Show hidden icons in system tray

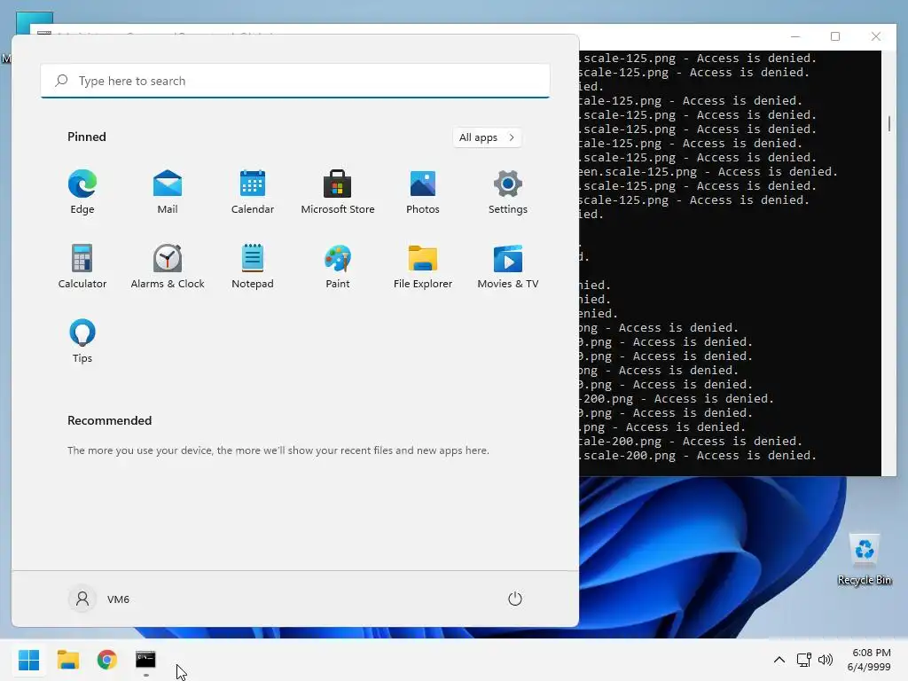point(779,660)
